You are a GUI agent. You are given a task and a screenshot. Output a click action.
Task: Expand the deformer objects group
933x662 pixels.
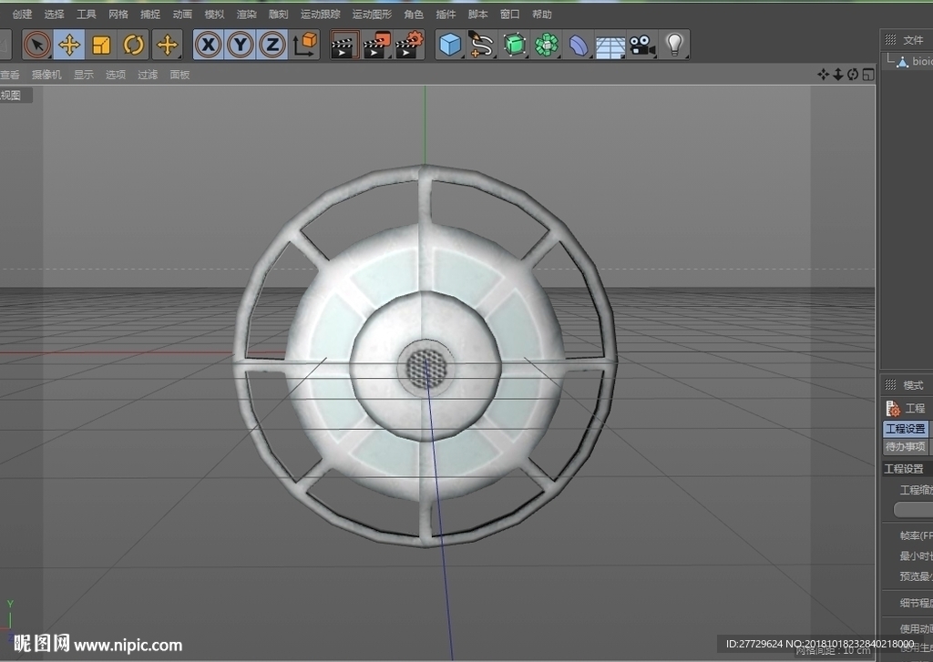pos(579,45)
